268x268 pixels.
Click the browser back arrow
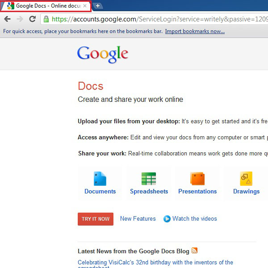[x=7, y=19]
